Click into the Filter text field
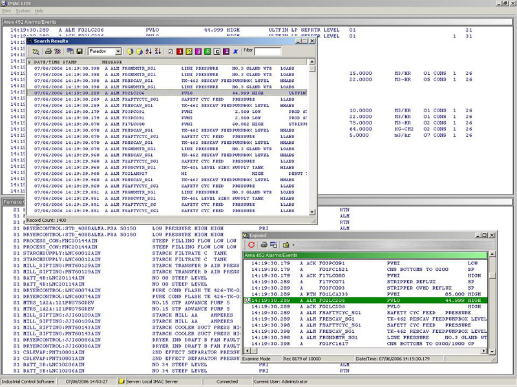 pyautogui.click(x=267, y=51)
